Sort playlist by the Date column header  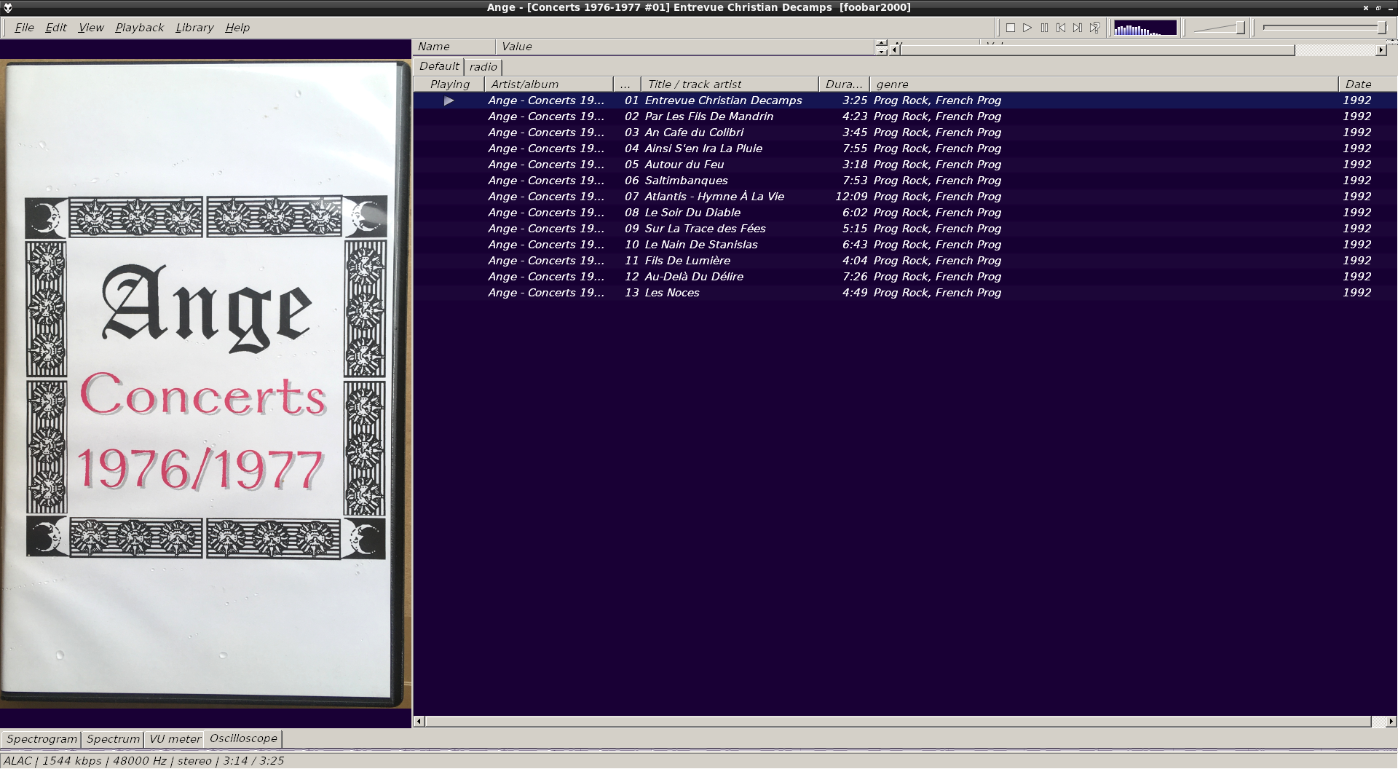(x=1368, y=84)
